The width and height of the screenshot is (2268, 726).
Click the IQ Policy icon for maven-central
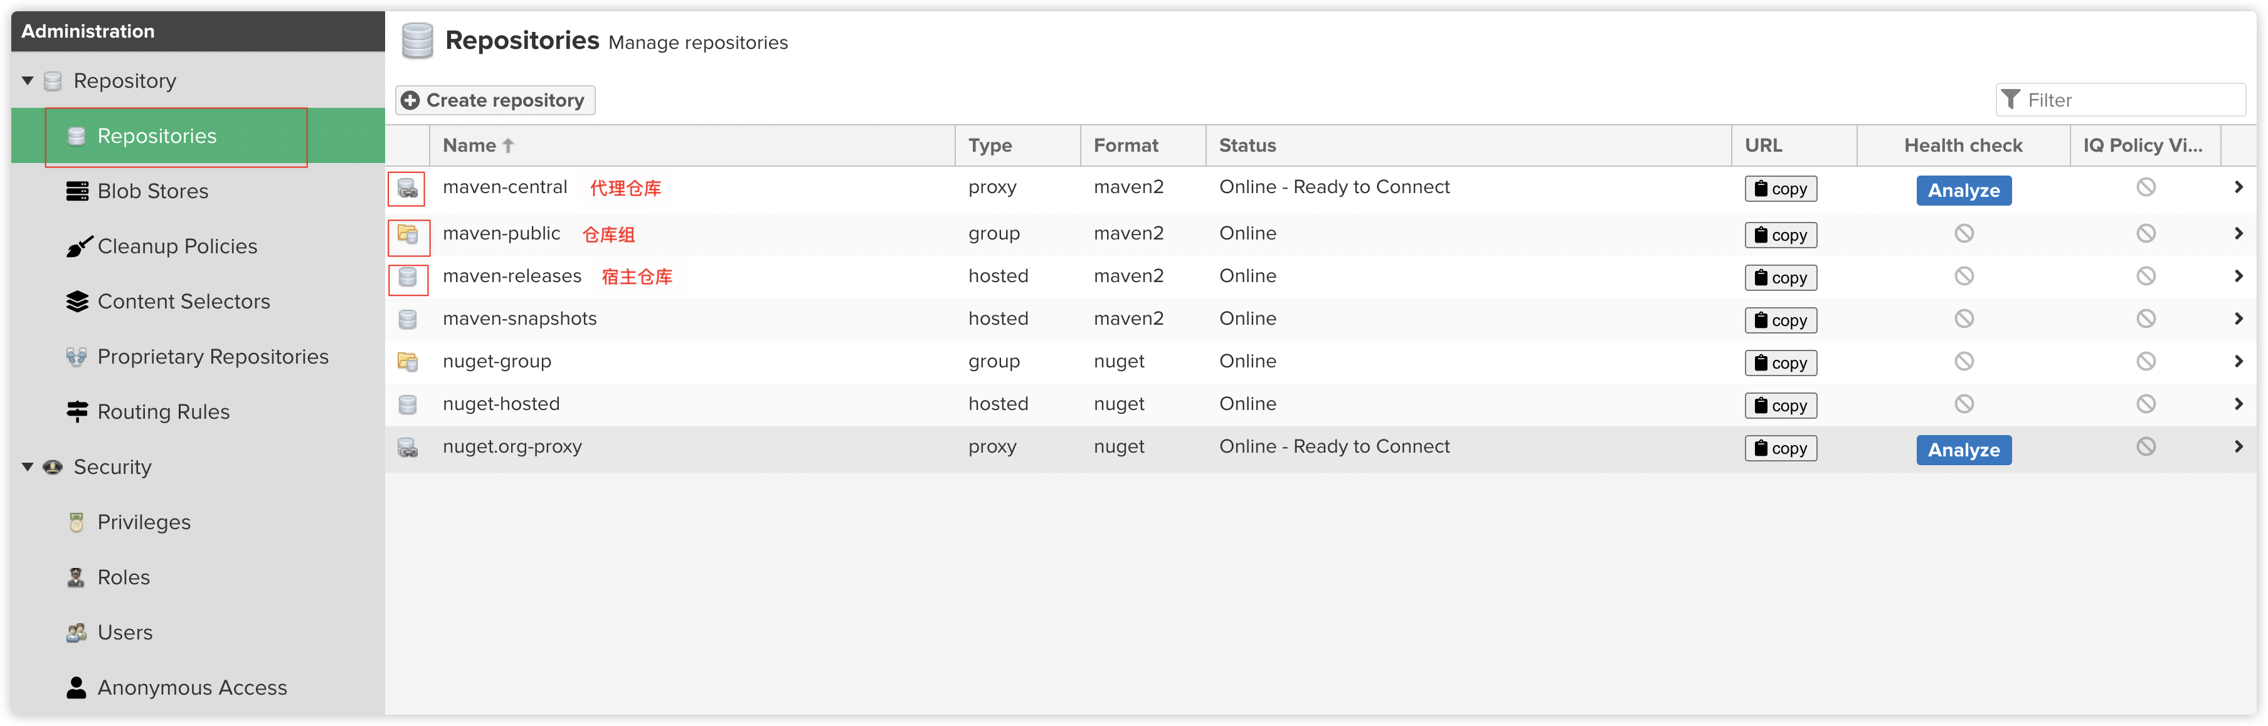click(2146, 187)
